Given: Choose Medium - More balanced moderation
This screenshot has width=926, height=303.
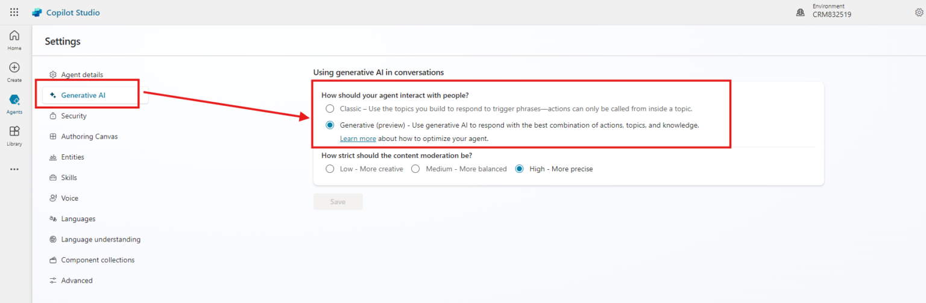Looking at the screenshot, I should point(415,169).
